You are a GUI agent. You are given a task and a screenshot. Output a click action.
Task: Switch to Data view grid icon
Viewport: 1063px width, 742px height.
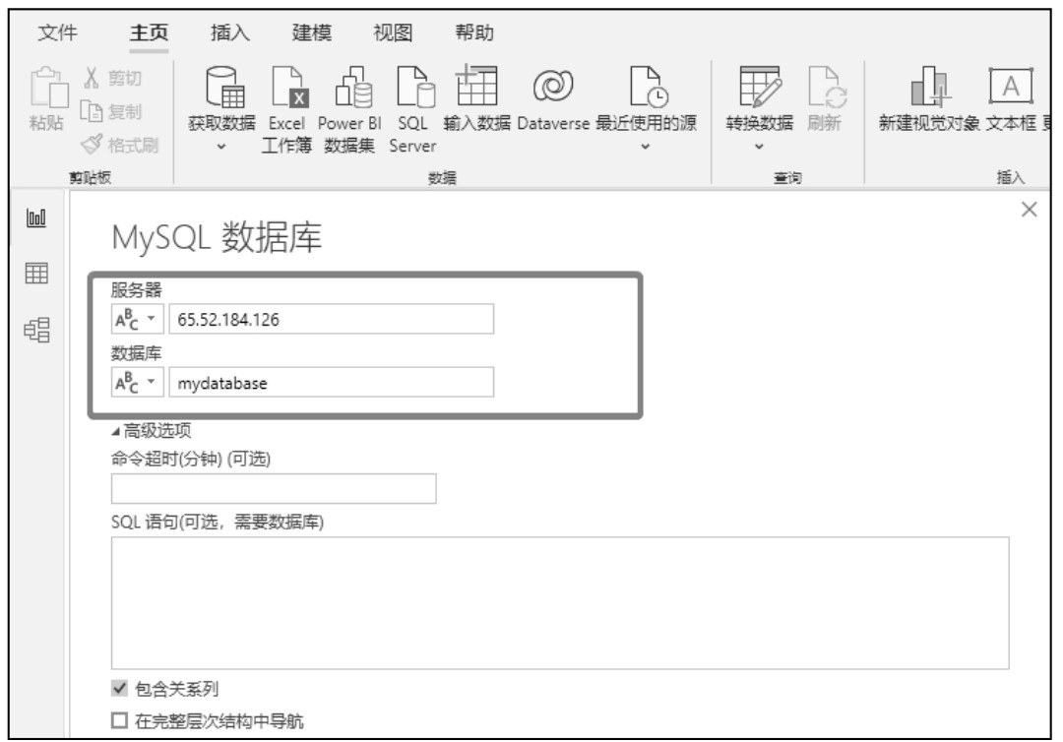(x=36, y=273)
